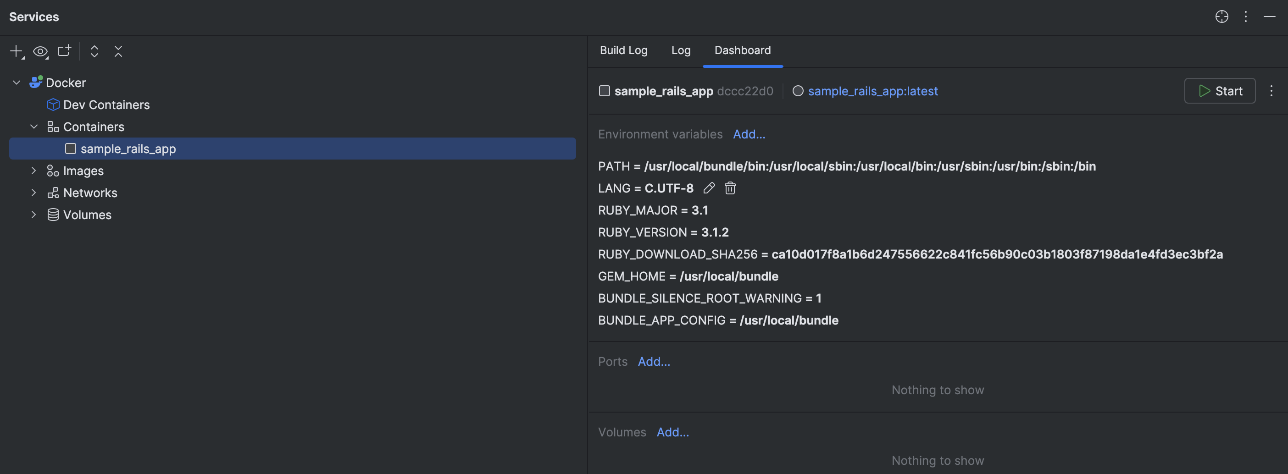Add a new environment variable
Viewport: 1288px width, 474px height.
point(749,134)
